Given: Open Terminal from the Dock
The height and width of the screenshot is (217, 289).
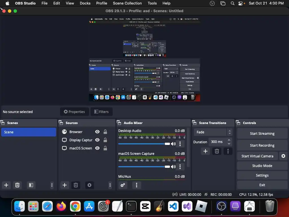Looking at the screenshot, I should point(131,206).
